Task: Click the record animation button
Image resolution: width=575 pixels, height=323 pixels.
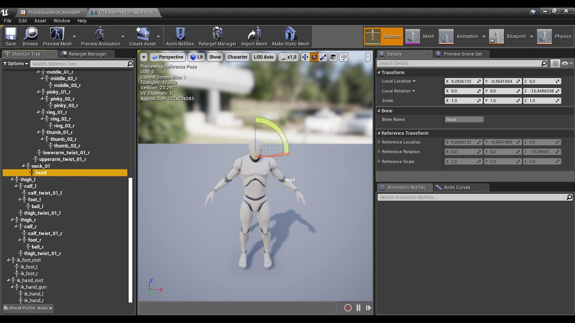Action: pos(348,308)
